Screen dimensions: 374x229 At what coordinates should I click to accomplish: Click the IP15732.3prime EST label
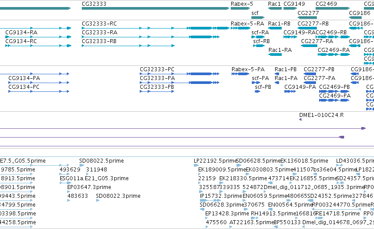point(221,196)
